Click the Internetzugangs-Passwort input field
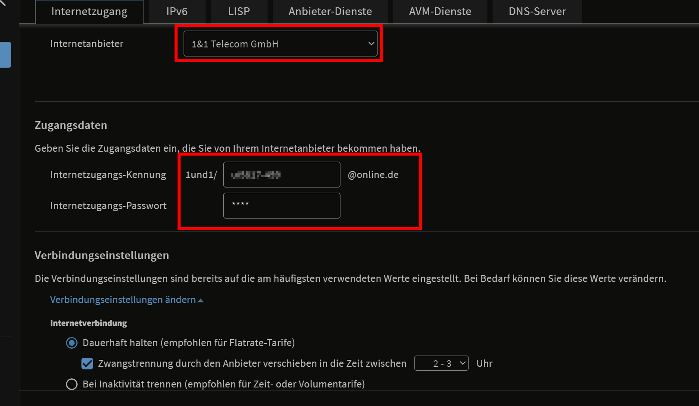 [282, 206]
